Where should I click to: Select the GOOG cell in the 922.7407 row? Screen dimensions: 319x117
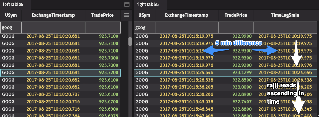pyautogui.click(x=142, y=102)
